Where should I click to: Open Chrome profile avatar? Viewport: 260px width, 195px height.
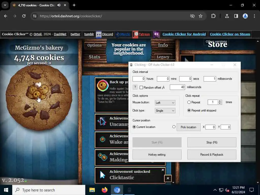(x=245, y=16)
